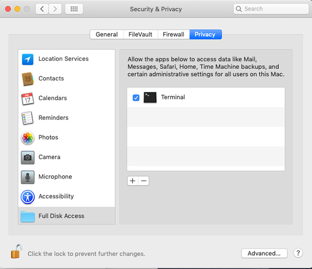The image size is (312, 269).
Task: Click the Camera icon in the sidebar
Action: click(28, 157)
